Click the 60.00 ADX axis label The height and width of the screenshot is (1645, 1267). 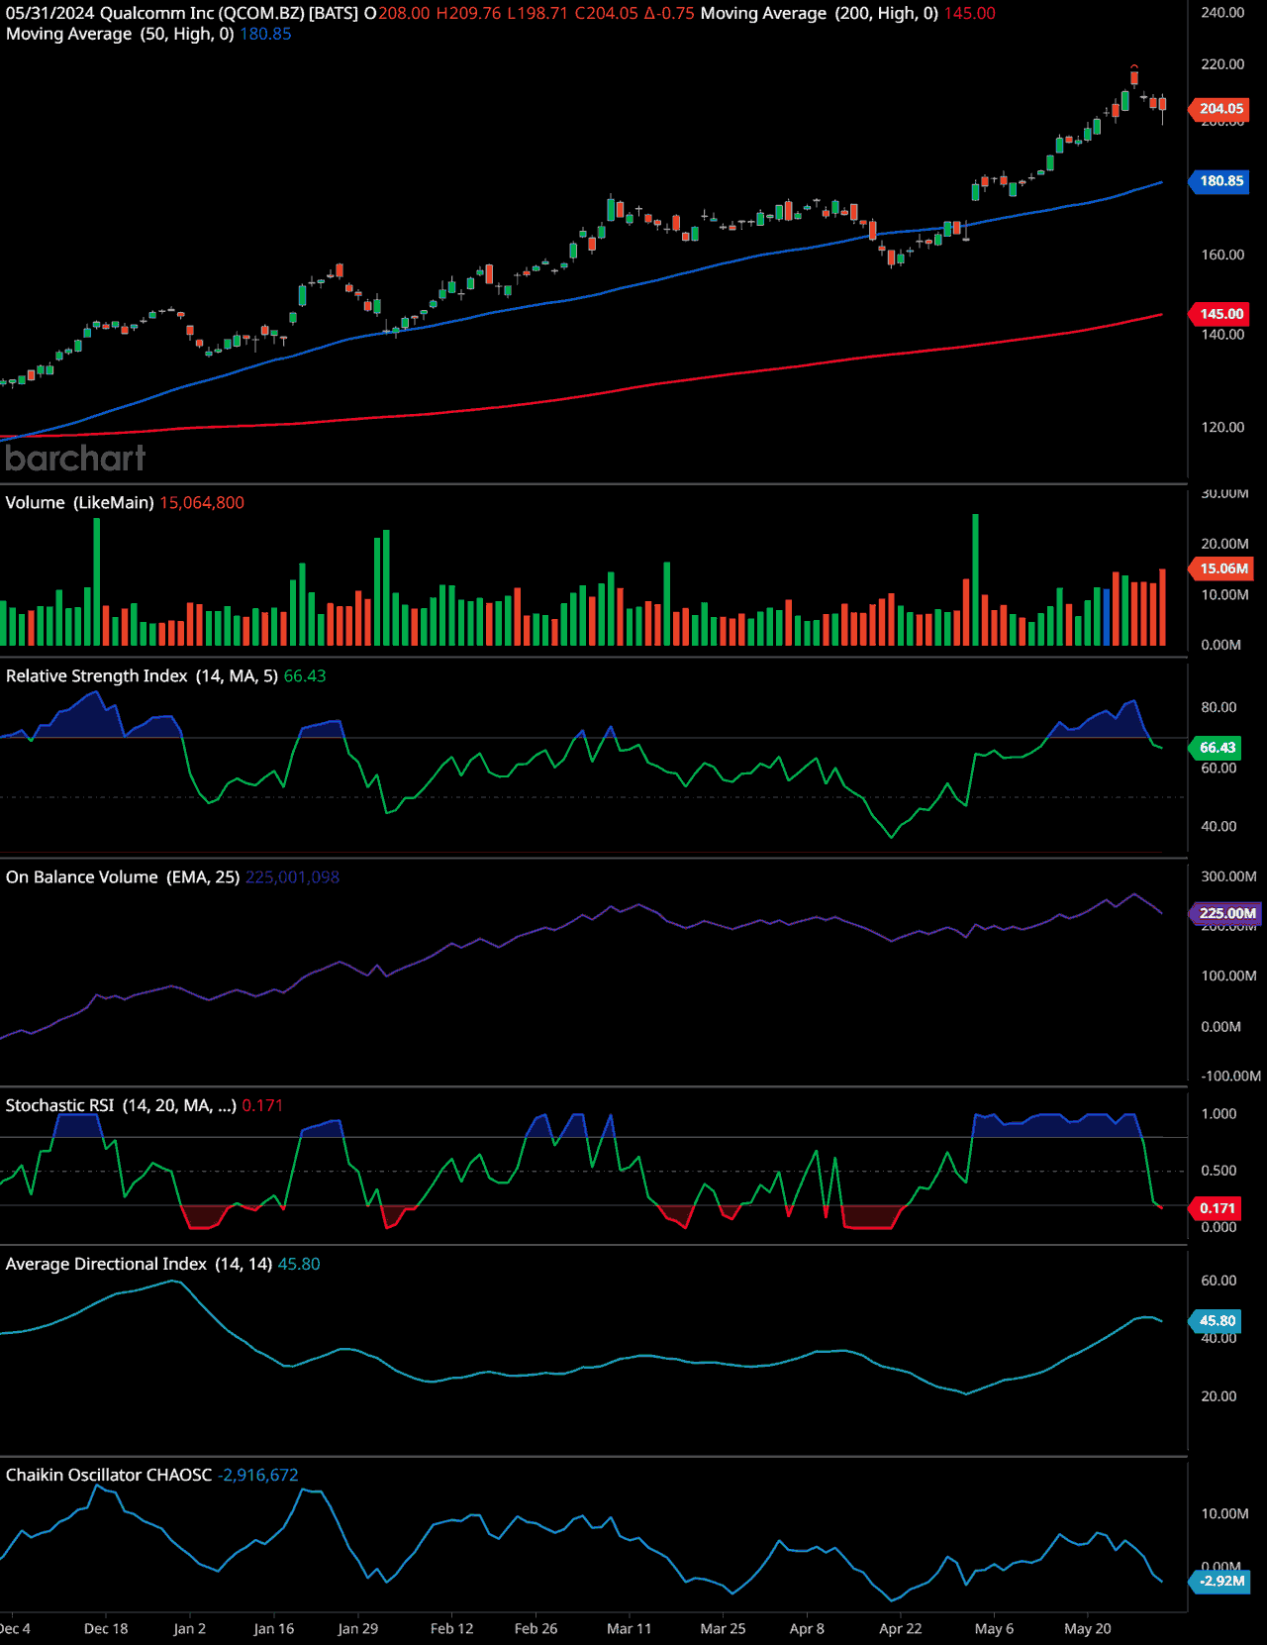click(1218, 1280)
